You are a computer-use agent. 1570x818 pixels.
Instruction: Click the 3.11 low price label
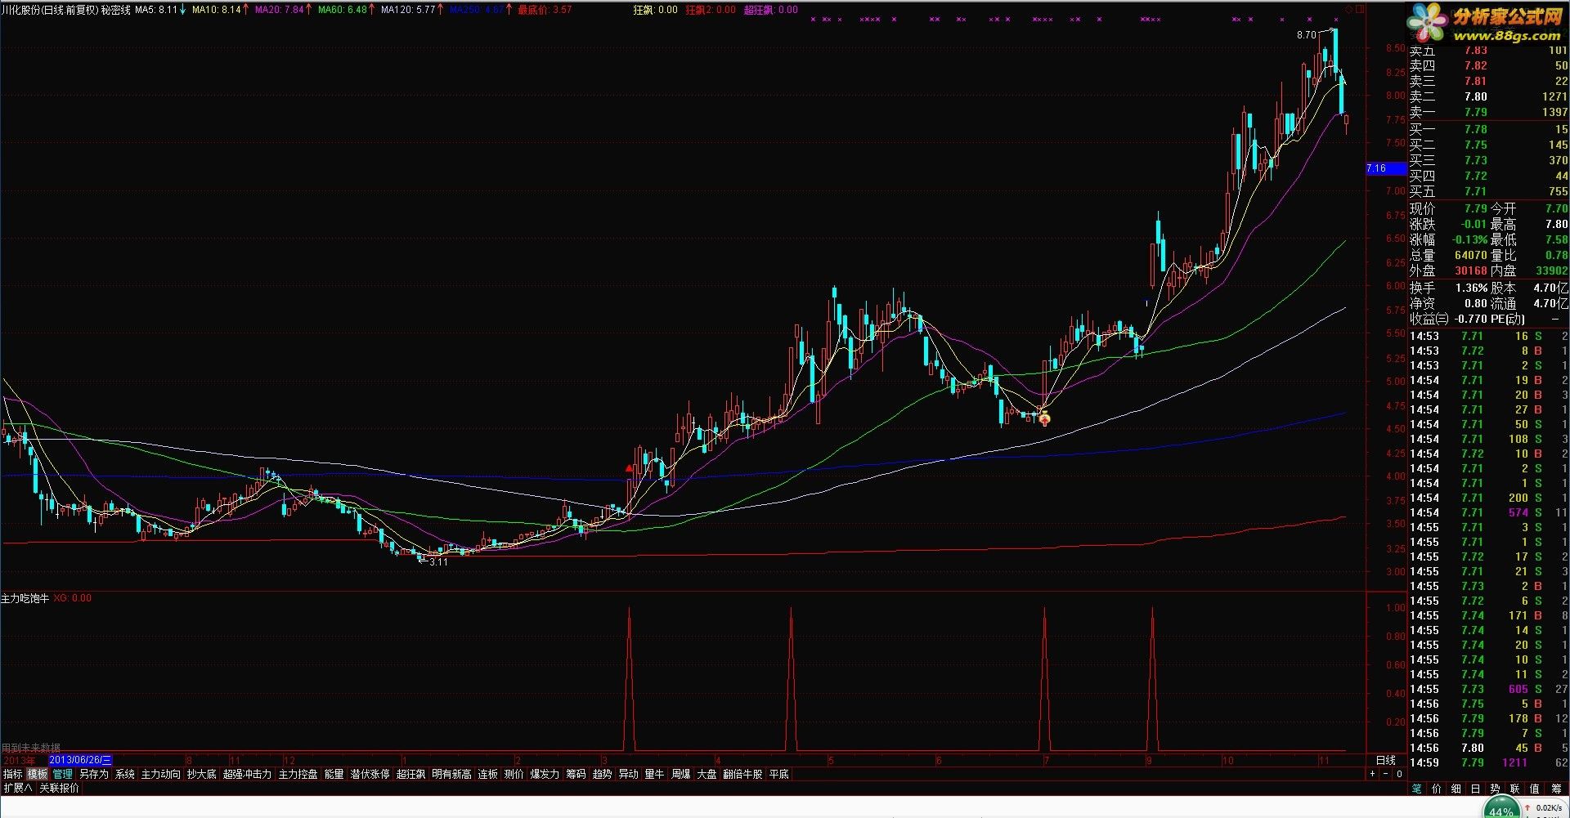pos(438,562)
